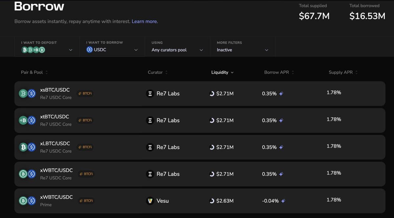Open the I WANT TO BORROW dropdown
The image size is (394, 218).
(x=136, y=50)
